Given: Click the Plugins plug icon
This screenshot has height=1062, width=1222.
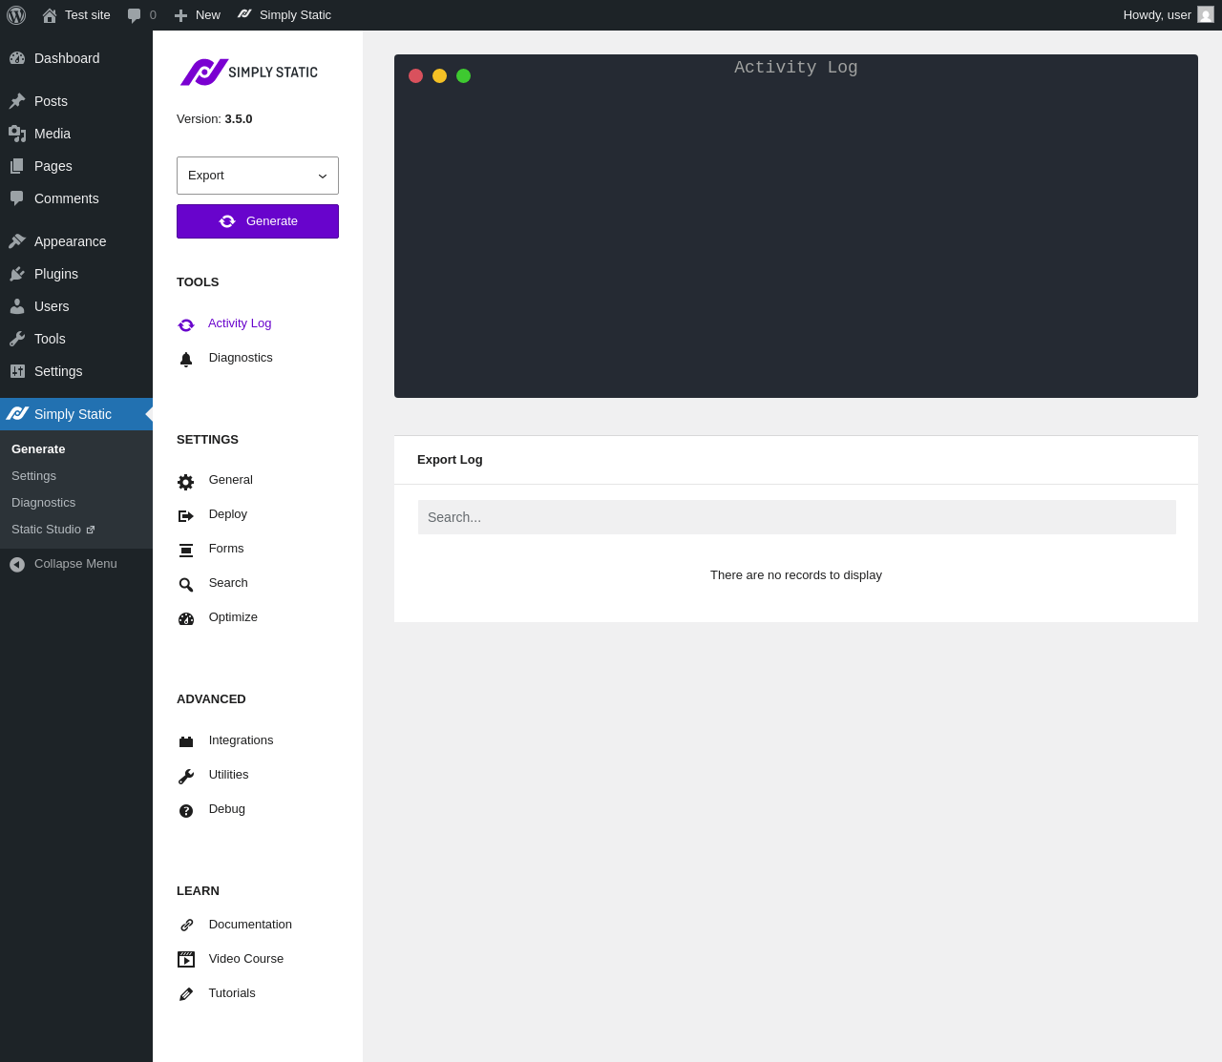Looking at the screenshot, I should point(17,274).
